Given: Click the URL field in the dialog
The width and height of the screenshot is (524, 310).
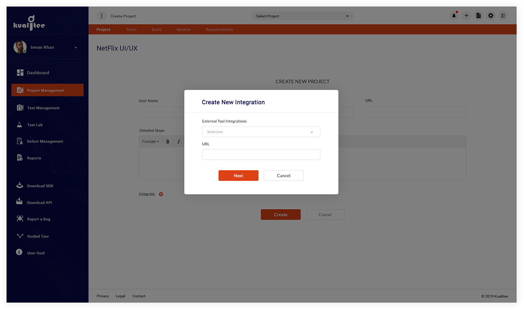Looking at the screenshot, I should [261, 155].
